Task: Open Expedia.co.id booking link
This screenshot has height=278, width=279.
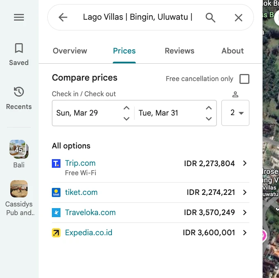Action: pos(88,232)
